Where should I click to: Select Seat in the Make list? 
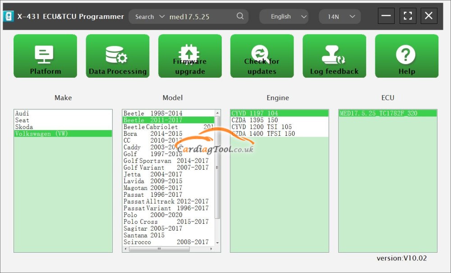click(x=63, y=120)
